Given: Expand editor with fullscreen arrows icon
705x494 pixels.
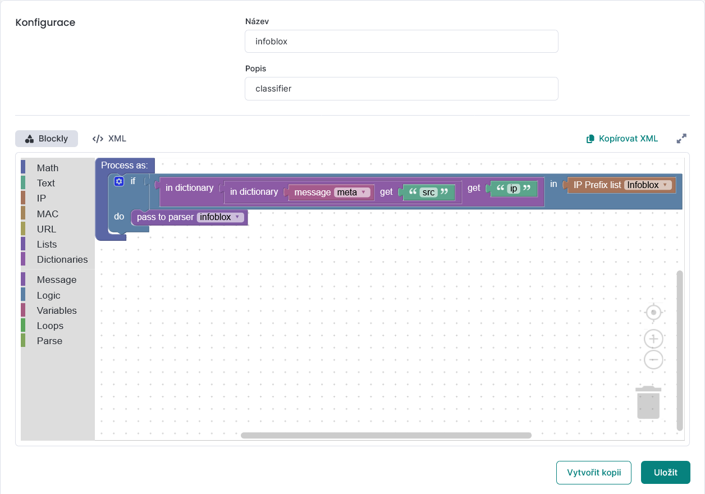Looking at the screenshot, I should (x=681, y=139).
